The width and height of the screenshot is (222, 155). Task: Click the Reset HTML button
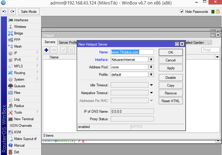pyautogui.click(x=171, y=101)
